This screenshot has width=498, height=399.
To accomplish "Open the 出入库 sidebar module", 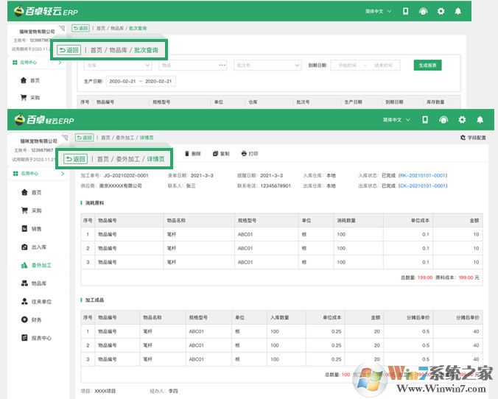I will click(38, 247).
